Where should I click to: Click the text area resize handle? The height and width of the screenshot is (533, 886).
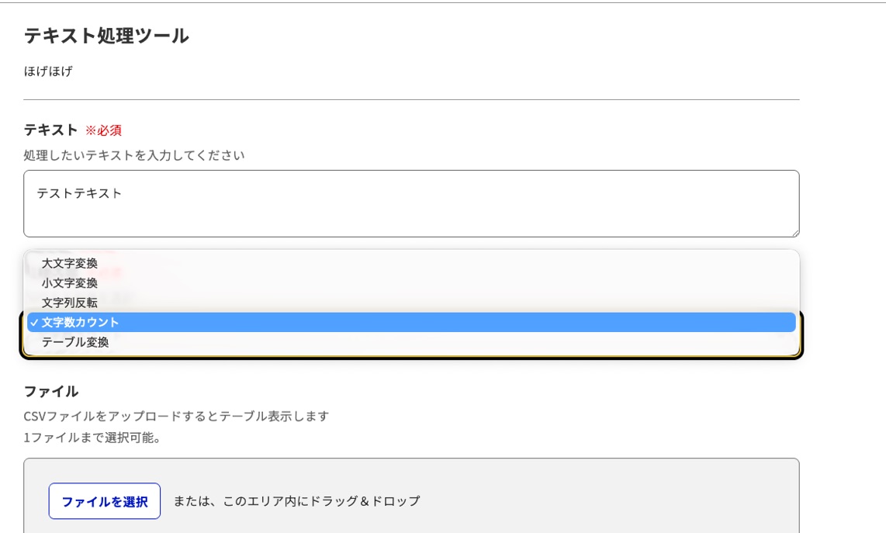(x=794, y=232)
